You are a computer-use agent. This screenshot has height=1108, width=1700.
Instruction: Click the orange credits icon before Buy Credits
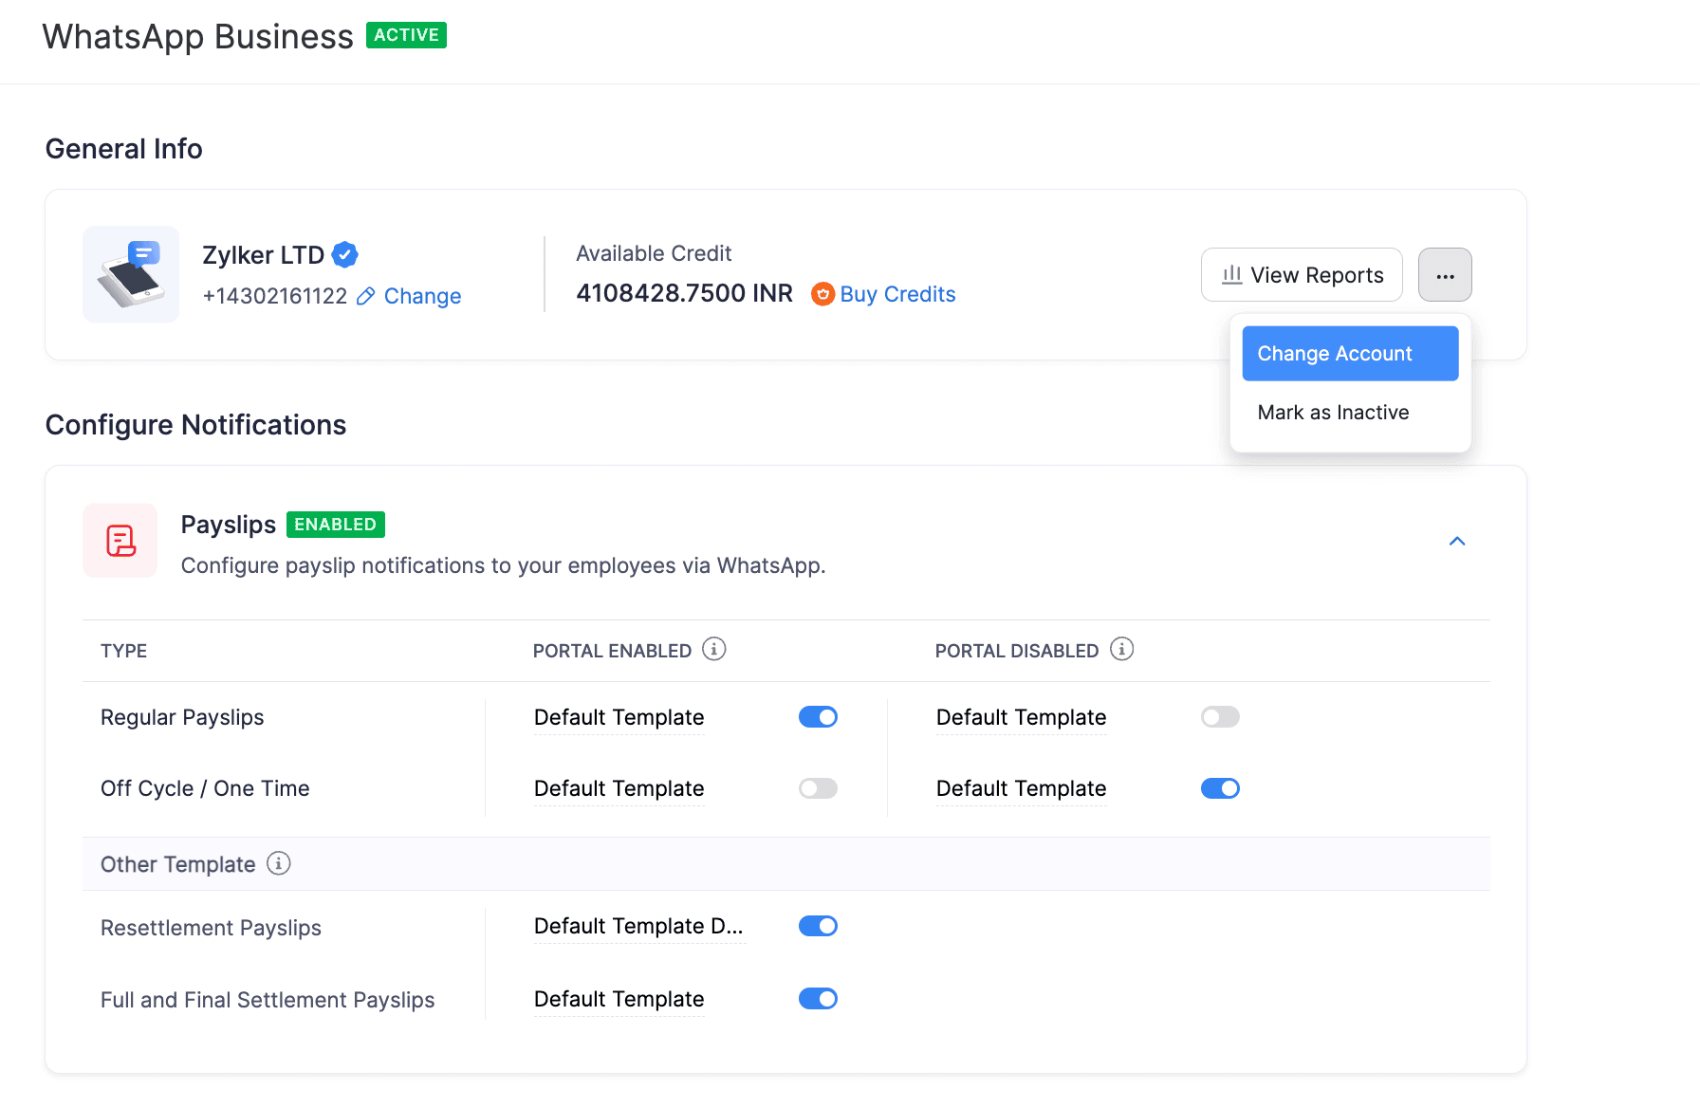pyautogui.click(x=822, y=294)
